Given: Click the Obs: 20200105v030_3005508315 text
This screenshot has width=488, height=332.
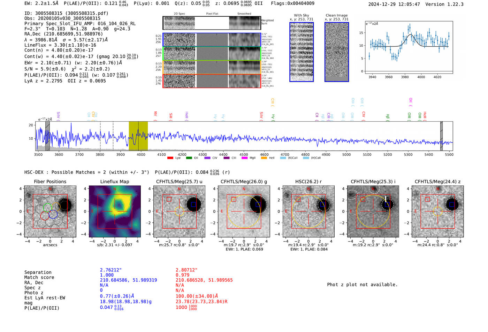Looking at the screenshot, I should point(62,18).
